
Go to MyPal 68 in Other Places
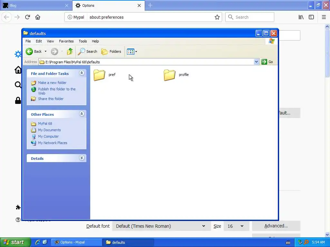click(45, 124)
